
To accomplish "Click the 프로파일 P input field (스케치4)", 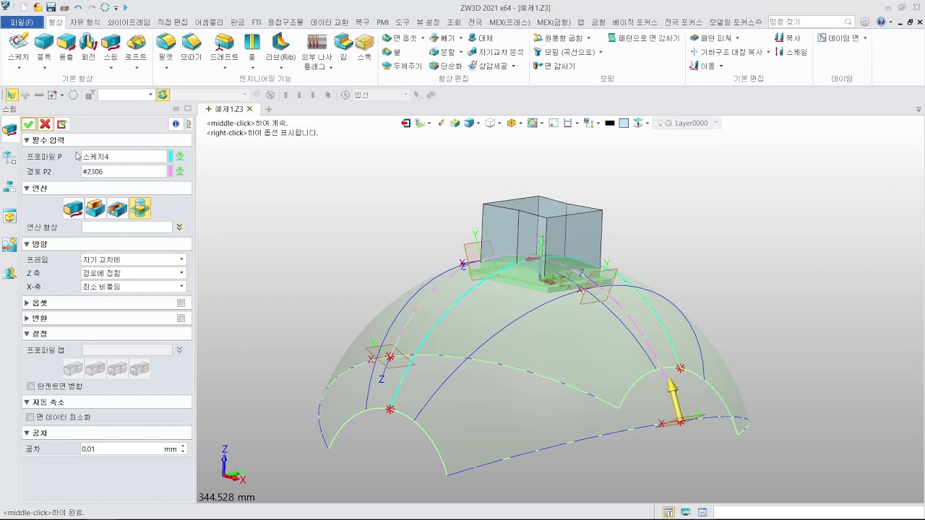I will [124, 156].
